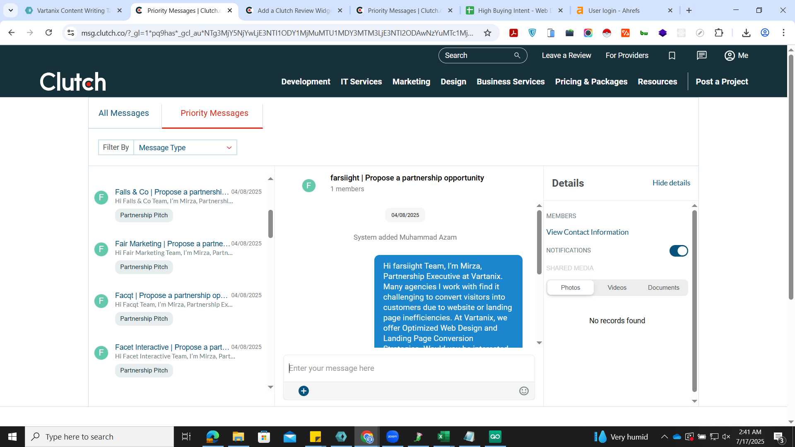This screenshot has width=795, height=447.
Task: Click the conversation list scrollbar thumb
Action: [x=270, y=224]
